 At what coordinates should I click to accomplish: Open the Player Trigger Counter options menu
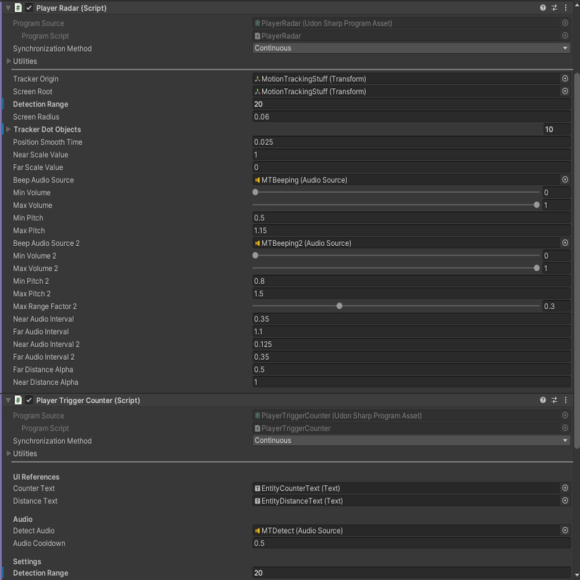pyautogui.click(x=565, y=400)
